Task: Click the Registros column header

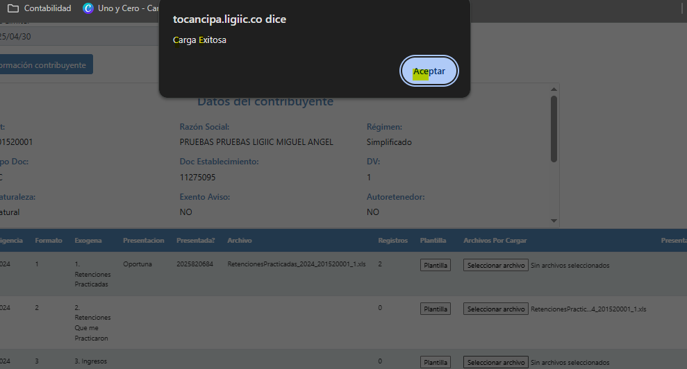Action: pyautogui.click(x=393, y=240)
